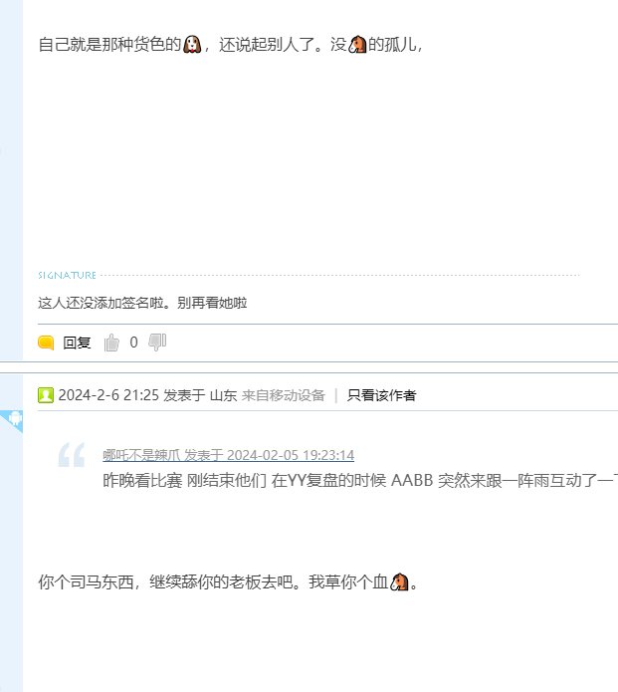This screenshot has width=618, height=692.
Task: Click the dog emoji after 血 in the second post
Action: [x=400, y=581]
